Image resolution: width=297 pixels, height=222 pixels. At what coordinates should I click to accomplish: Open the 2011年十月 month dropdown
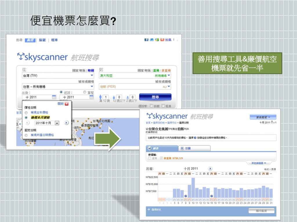(47, 123)
